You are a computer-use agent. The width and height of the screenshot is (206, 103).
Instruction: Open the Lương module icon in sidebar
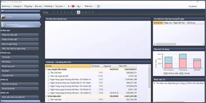point(3,17)
